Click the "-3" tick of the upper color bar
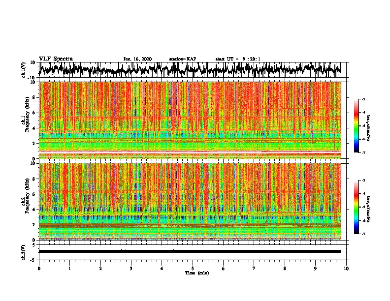 [x=363, y=99]
